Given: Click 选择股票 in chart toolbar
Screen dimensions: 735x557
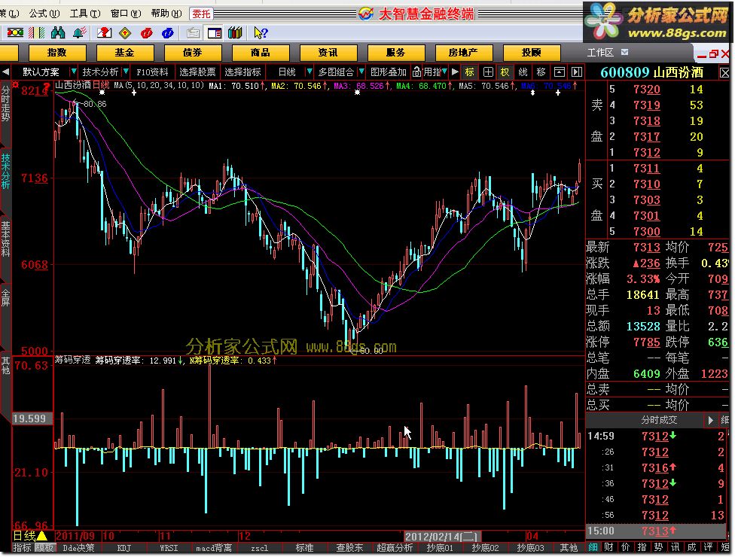Looking at the screenshot, I should click(x=197, y=72).
